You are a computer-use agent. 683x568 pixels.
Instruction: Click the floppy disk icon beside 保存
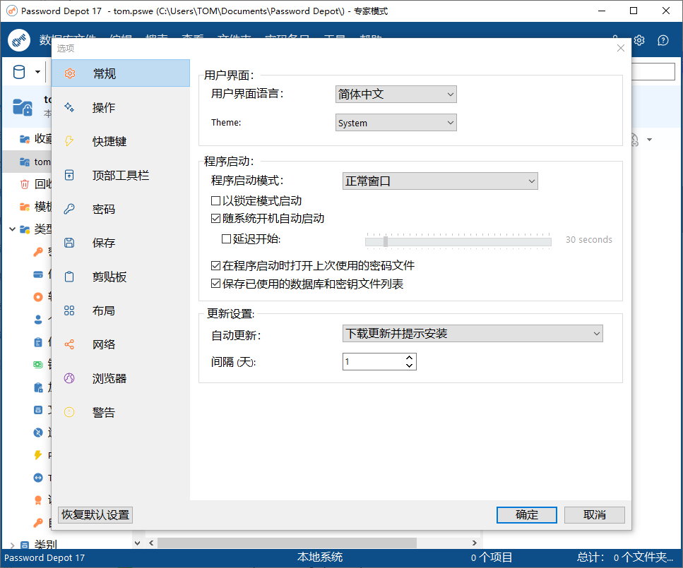69,243
